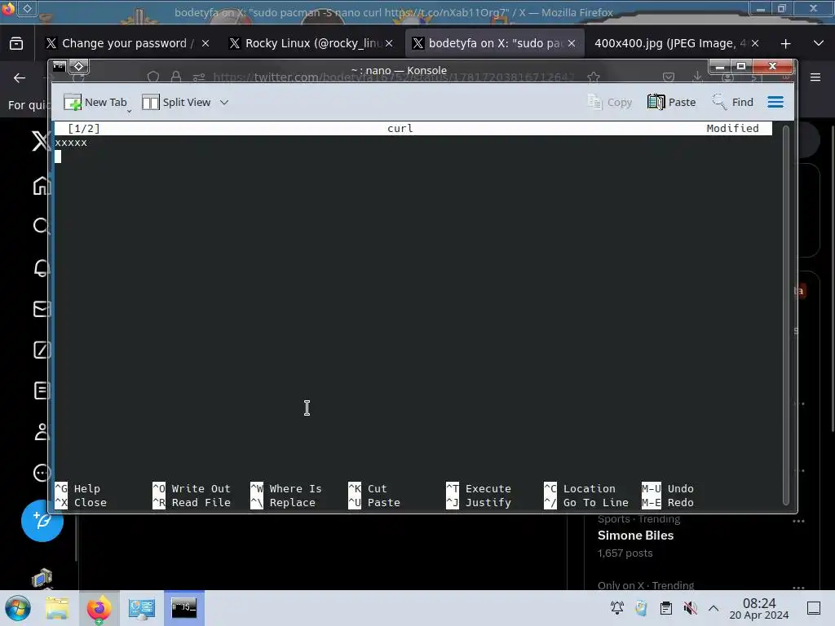Close the Rocky Linux tab
Image resolution: width=835 pixels, height=626 pixels.
tap(389, 43)
